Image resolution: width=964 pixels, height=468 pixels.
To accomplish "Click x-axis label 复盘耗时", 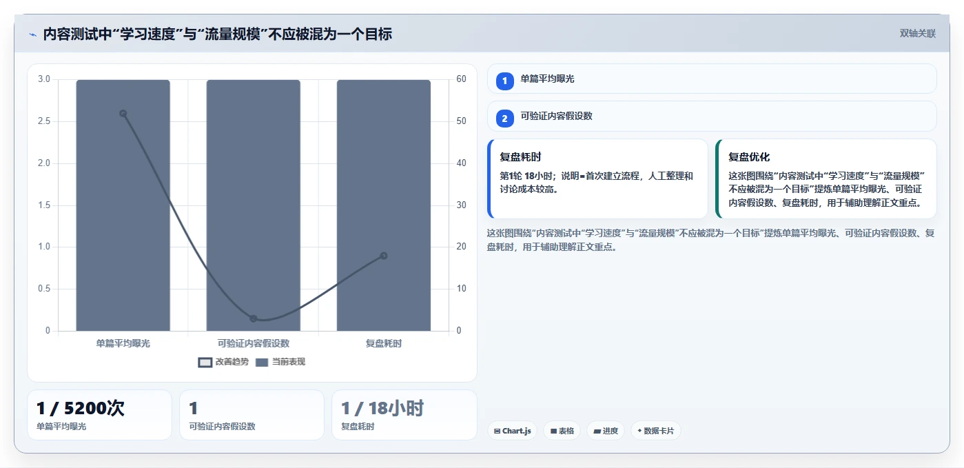I will tap(384, 343).
